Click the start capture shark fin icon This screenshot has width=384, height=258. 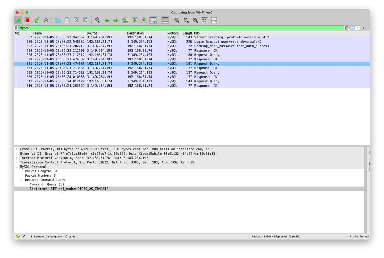click(19, 20)
